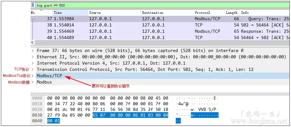Sort packets by Length column header

click(x=232, y=13)
